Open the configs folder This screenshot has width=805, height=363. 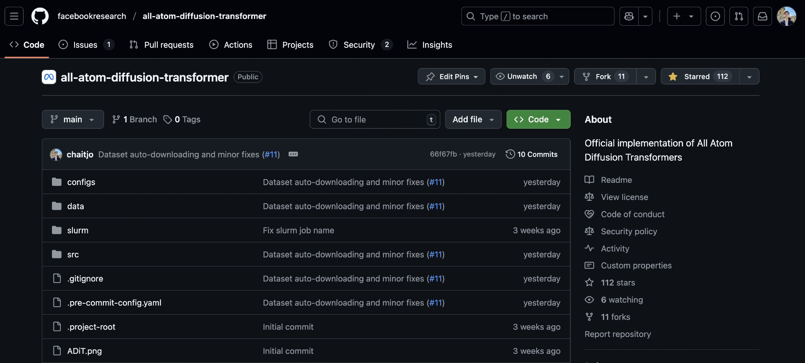[81, 182]
